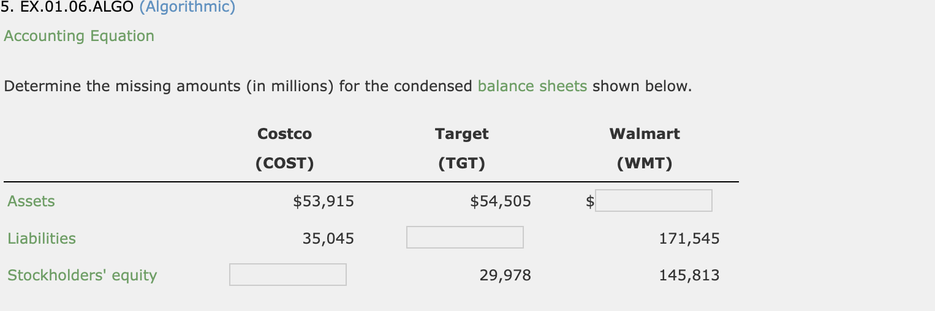Select Costco Stockholders' equity input box

[287, 275]
